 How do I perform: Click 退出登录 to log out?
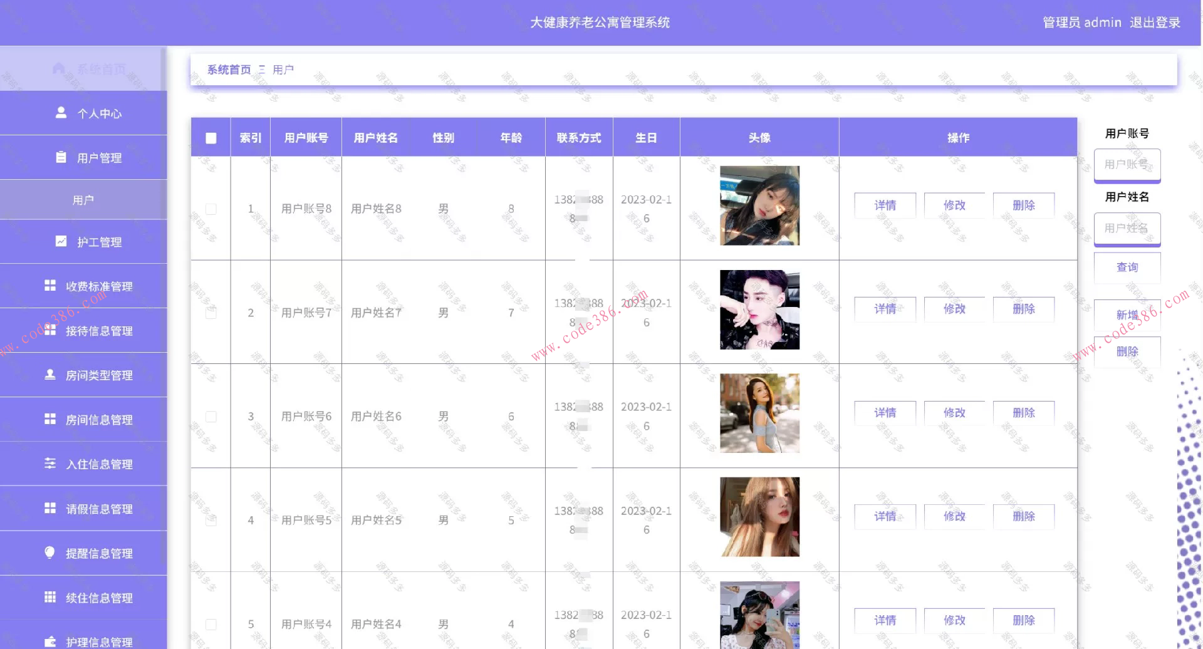point(1156,23)
